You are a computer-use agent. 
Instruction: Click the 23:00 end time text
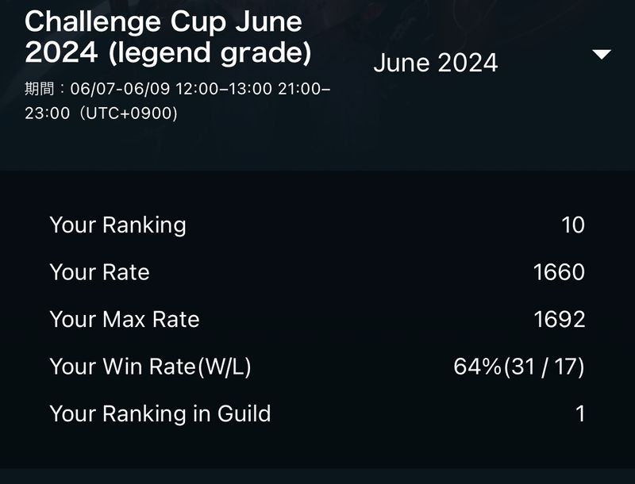48,113
